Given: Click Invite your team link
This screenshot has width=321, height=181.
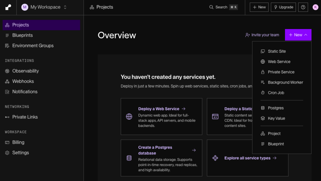Looking at the screenshot, I should pos(262,35).
